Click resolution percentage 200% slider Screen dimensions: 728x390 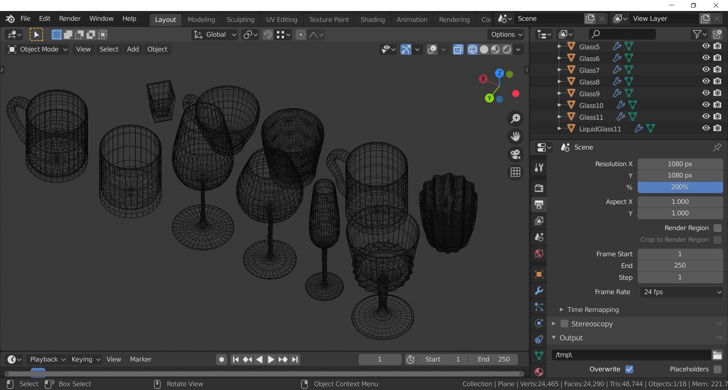click(x=680, y=187)
